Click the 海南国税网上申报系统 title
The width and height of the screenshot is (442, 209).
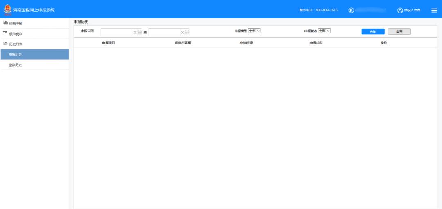pyautogui.click(x=34, y=10)
